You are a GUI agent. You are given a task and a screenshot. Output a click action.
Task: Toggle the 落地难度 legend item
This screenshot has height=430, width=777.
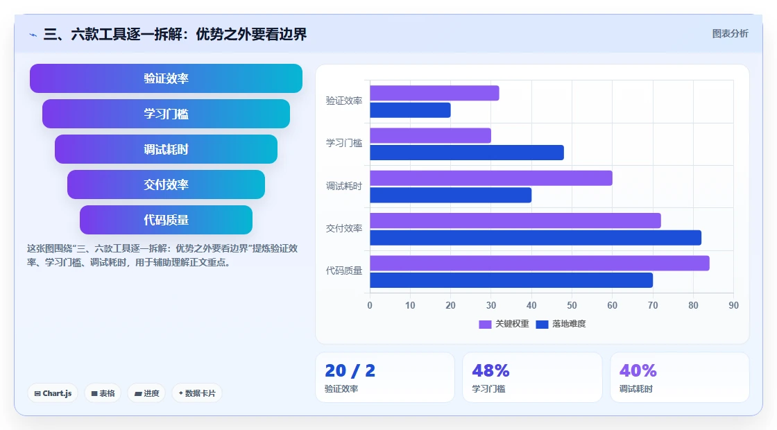click(561, 324)
